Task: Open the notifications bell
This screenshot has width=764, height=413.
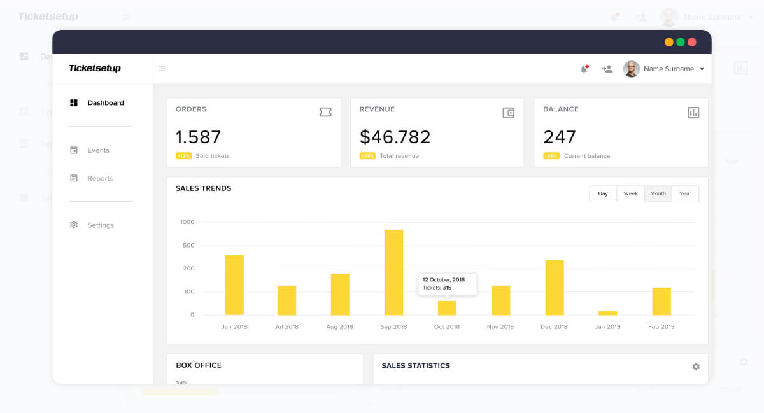Action: (x=584, y=68)
